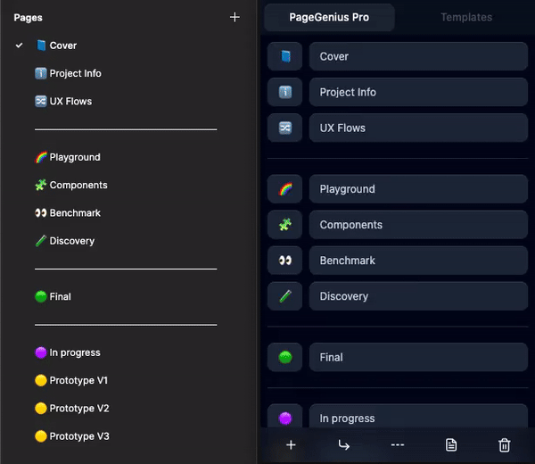Click the indent arrow icon in bottom toolbar
The image size is (535, 464).
(343, 445)
